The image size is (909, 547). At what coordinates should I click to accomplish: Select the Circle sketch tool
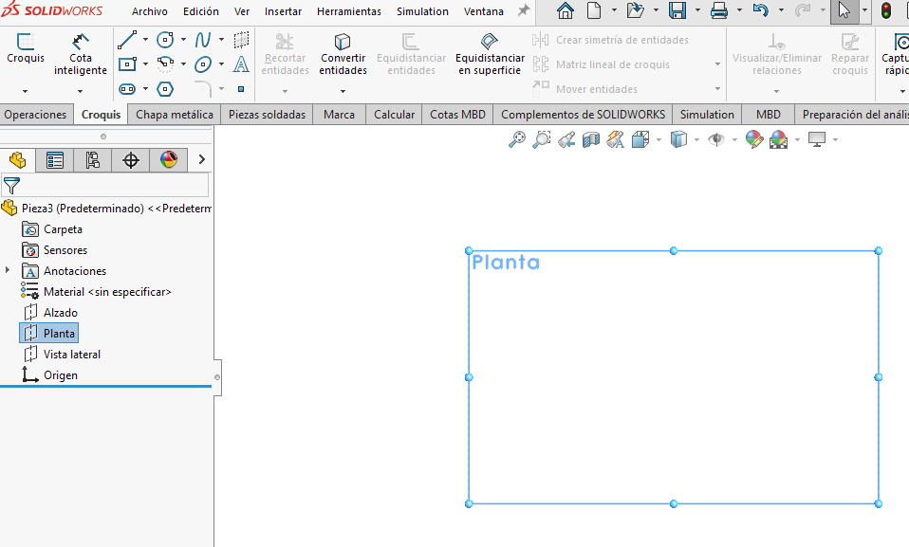click(x=165, y=40)
